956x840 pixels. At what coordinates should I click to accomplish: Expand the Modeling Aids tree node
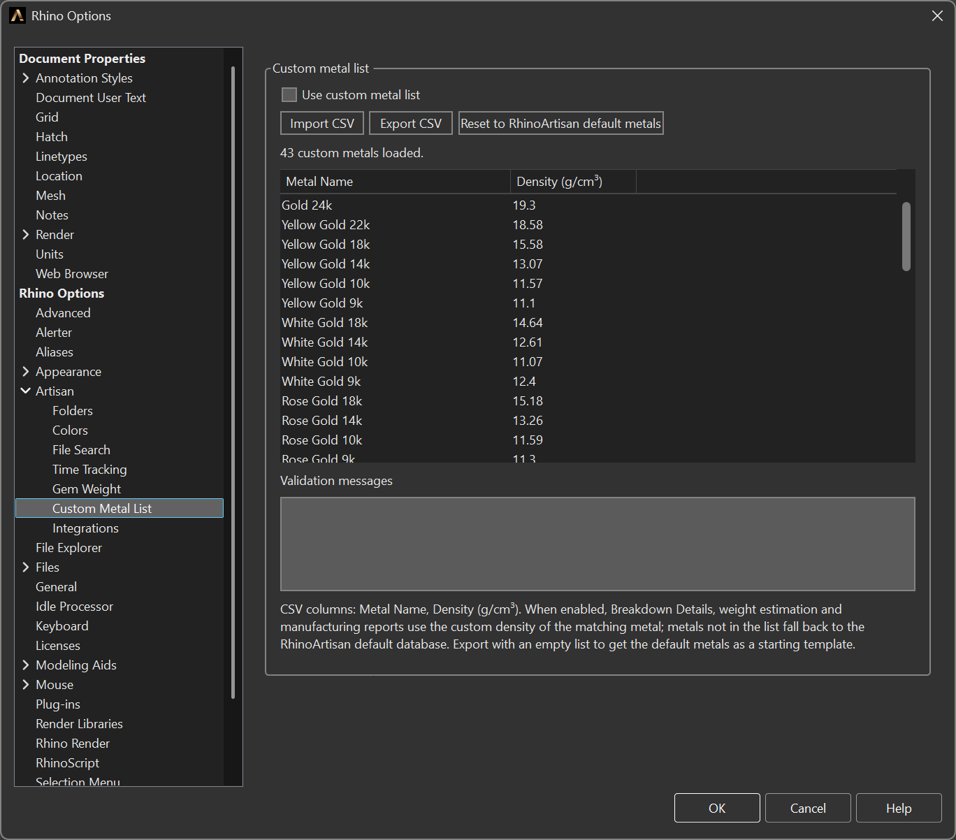(26, 665)
